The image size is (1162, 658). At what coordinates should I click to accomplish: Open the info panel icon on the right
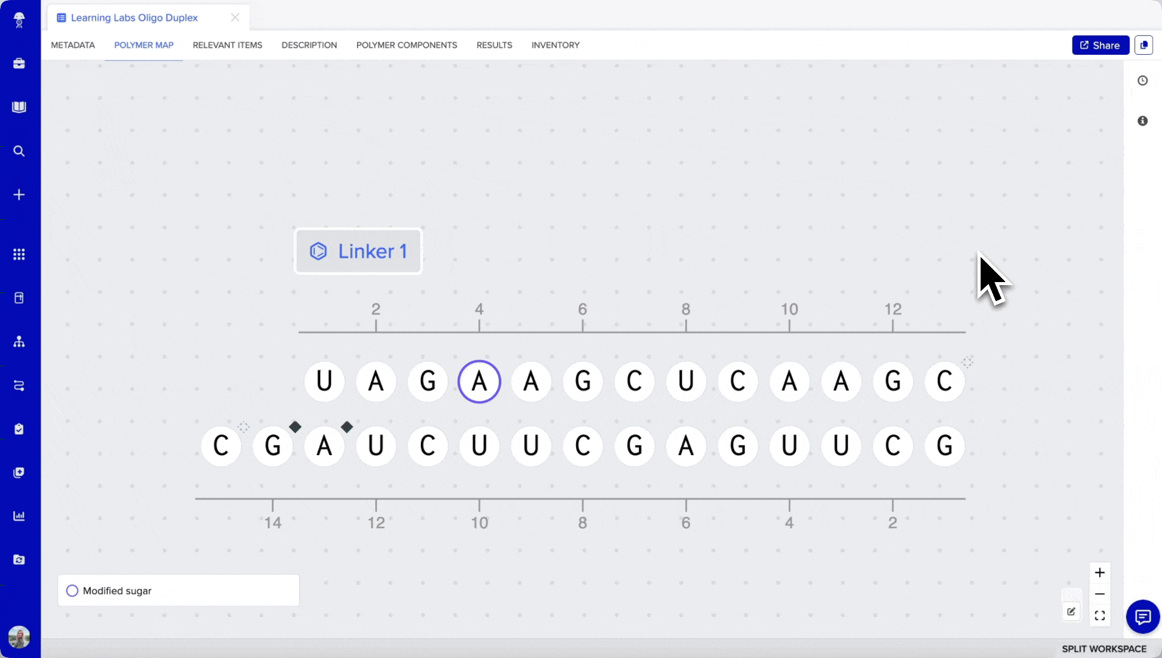(1144, 121)
